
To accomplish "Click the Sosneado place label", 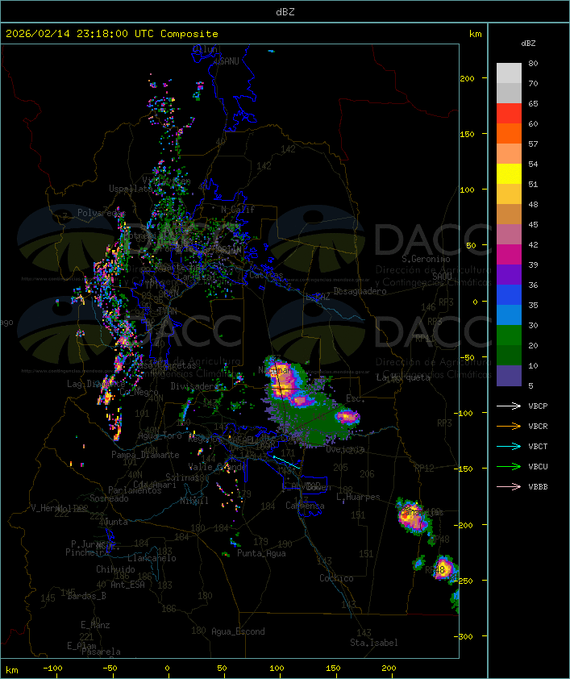I will [109, 498].
